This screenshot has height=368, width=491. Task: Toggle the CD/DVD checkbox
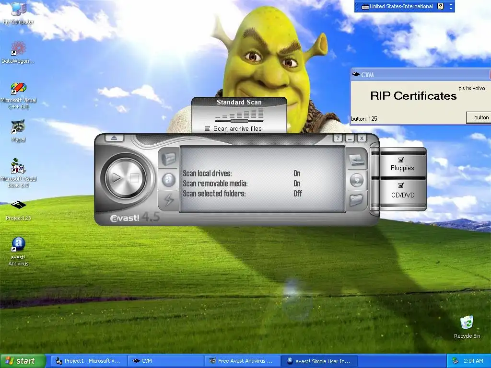tap(401, 185)
